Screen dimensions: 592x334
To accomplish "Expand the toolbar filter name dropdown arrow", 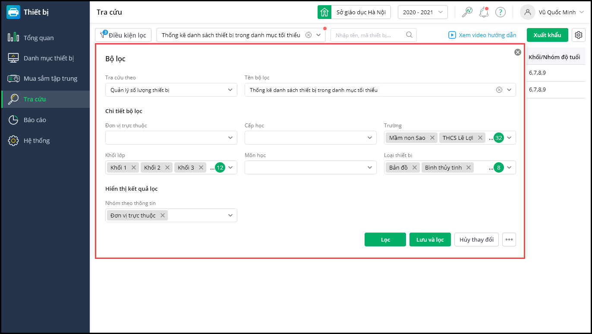I will [x=318, y=35].
